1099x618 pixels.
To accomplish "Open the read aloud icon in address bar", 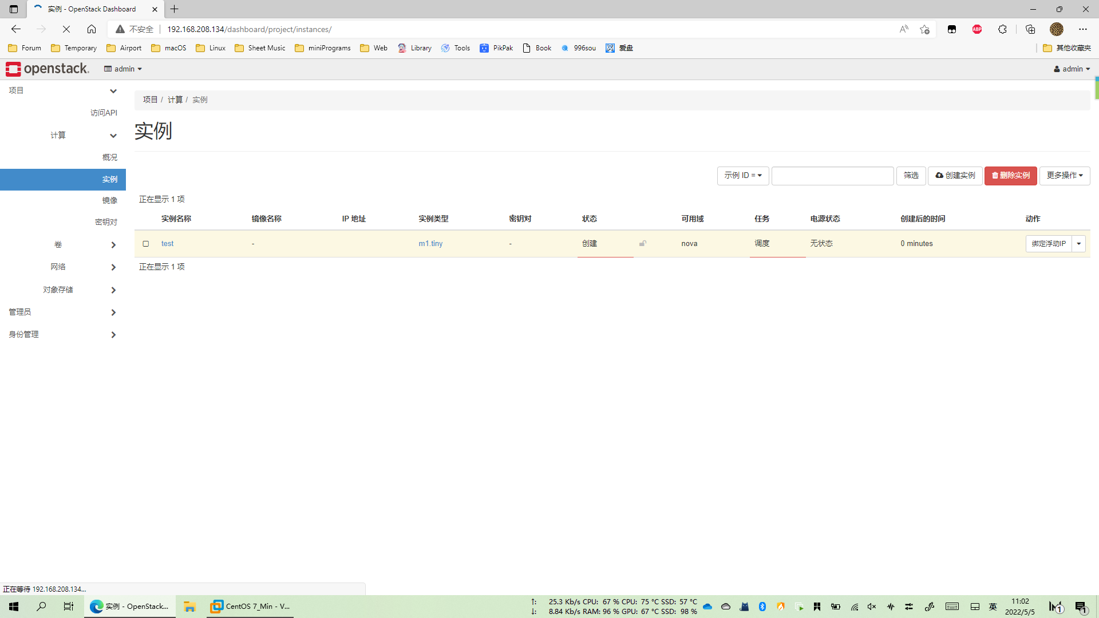I will point(904,29).
